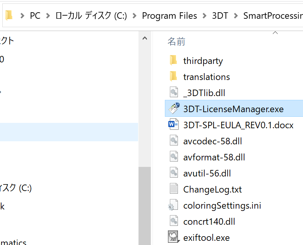Open the thirdparty folder icon
Image resolution: width=303 pixels, height=245 pixels.
[x=173, y=60]
